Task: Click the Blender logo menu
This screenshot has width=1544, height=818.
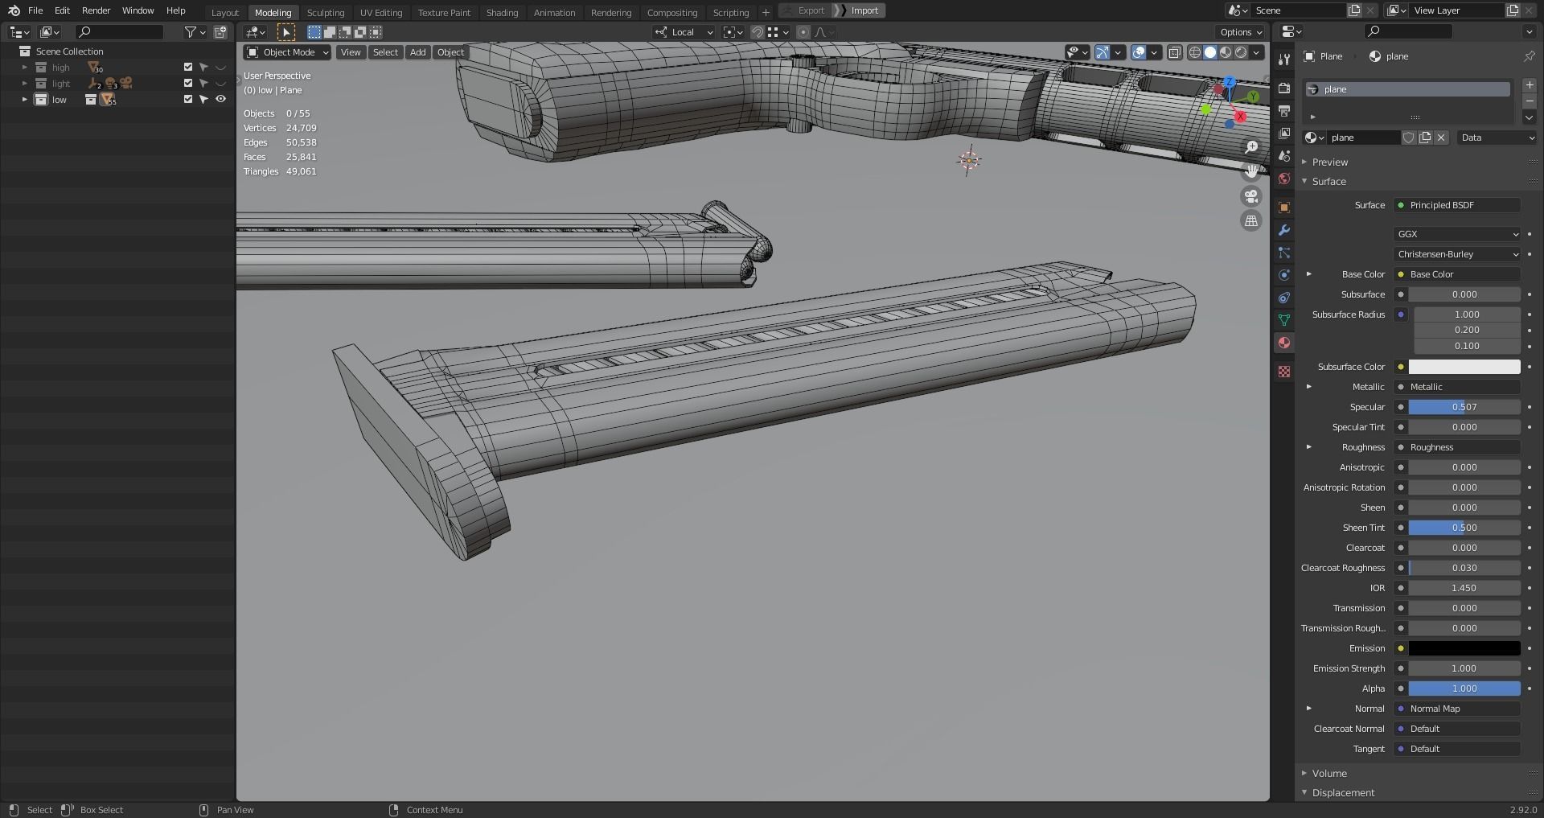Action: [x=14, y=10]
